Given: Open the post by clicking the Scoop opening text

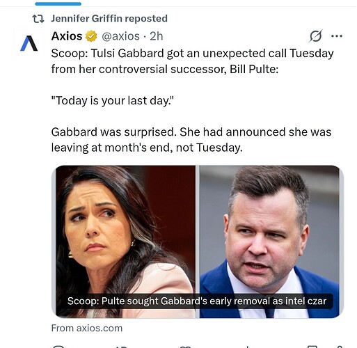Looking at the screenshot, I should tap(192, 61).
